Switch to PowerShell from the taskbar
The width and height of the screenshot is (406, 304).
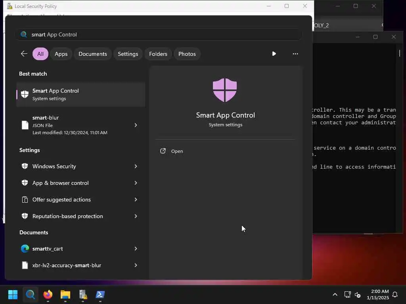point(100,294)
